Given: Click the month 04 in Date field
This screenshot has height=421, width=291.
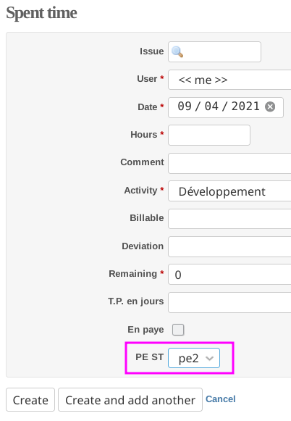Looking at the screenshot, I should click(211, 107).
